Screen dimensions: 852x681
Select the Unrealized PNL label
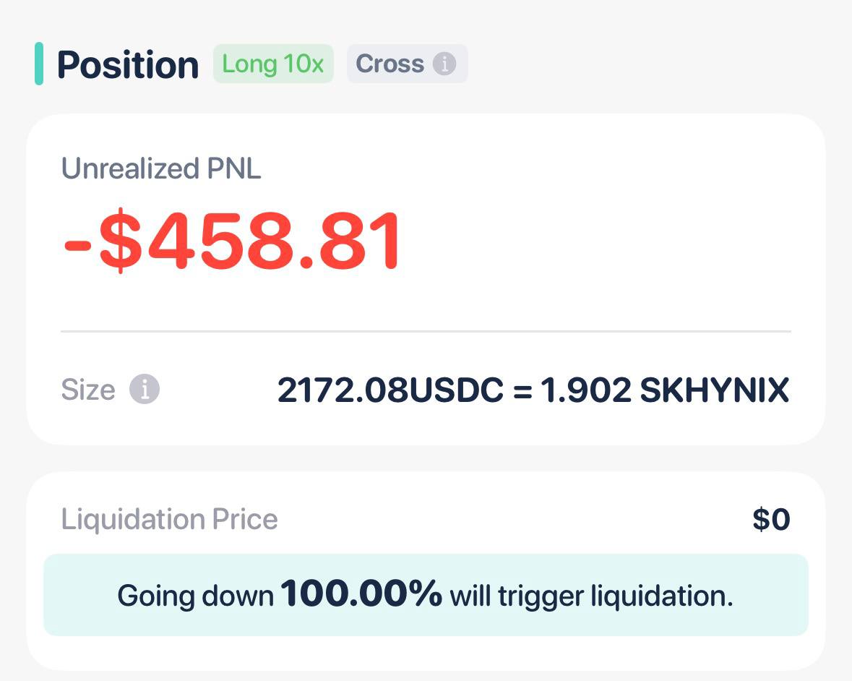pyautogui.click(x=161, y=168)
